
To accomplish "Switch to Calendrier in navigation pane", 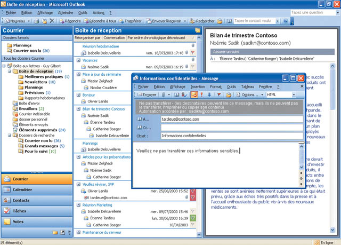I will coord(37,189).
